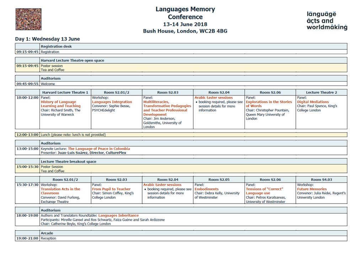Click the Day 1: Wednesday 13 June heading
Image resolution: width=364 pixels, height=257 pixels.
coord(47,39)
